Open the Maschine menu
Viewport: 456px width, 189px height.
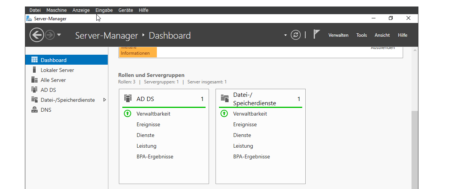coord(56,10)
